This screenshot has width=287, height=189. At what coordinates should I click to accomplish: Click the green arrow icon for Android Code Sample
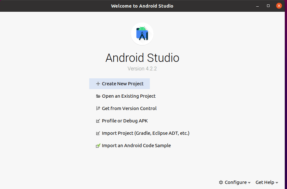(98, 146)
